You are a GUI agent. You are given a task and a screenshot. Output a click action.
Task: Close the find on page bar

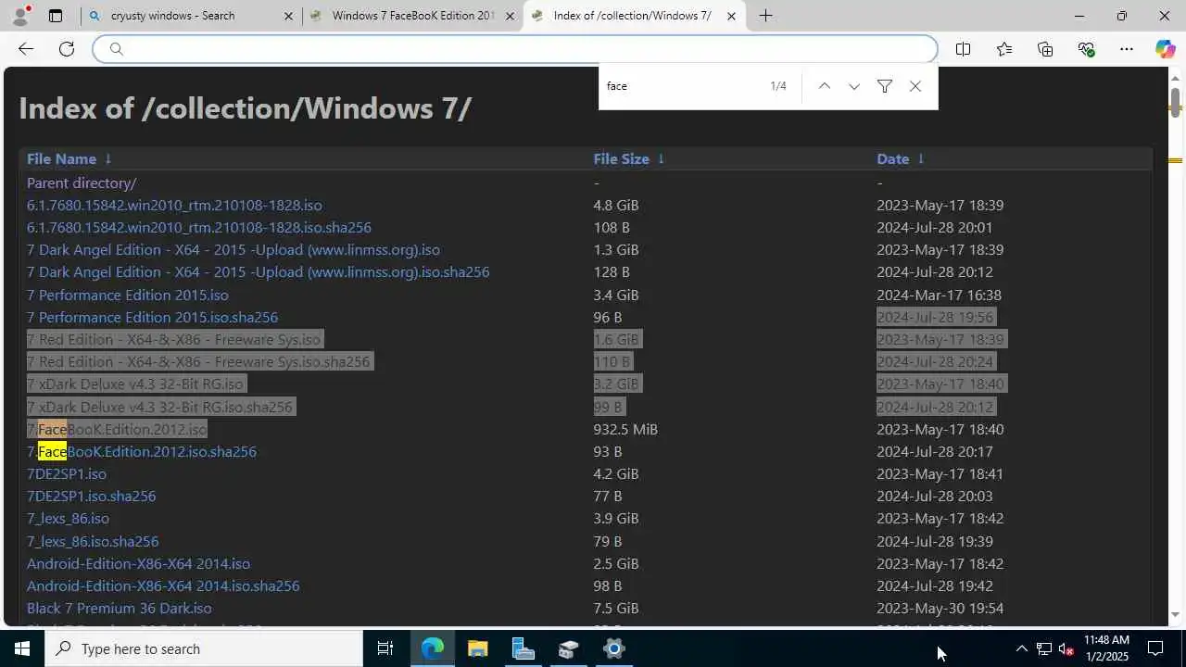pos(915,86)
